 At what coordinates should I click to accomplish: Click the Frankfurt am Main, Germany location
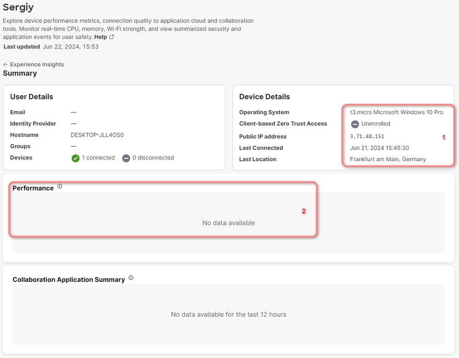(388, 159)
